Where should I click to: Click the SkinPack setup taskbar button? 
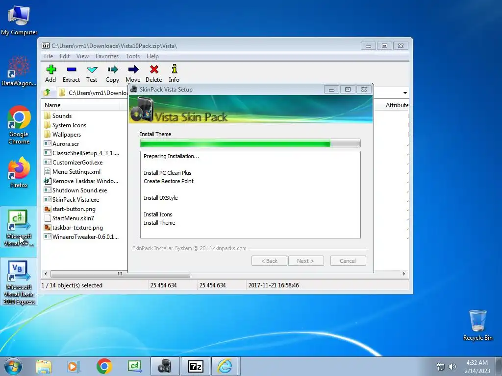tap(165, 366)
